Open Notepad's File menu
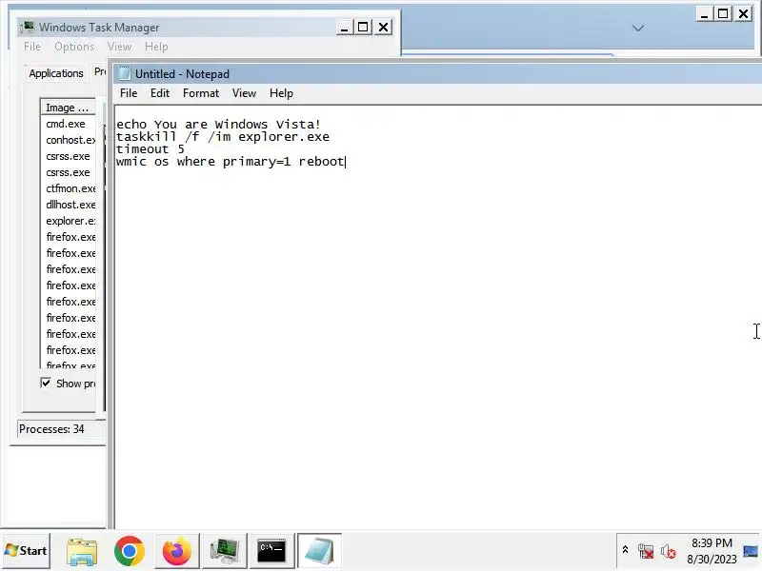This screenshot has height=571, width=762. tap(129, 93)
